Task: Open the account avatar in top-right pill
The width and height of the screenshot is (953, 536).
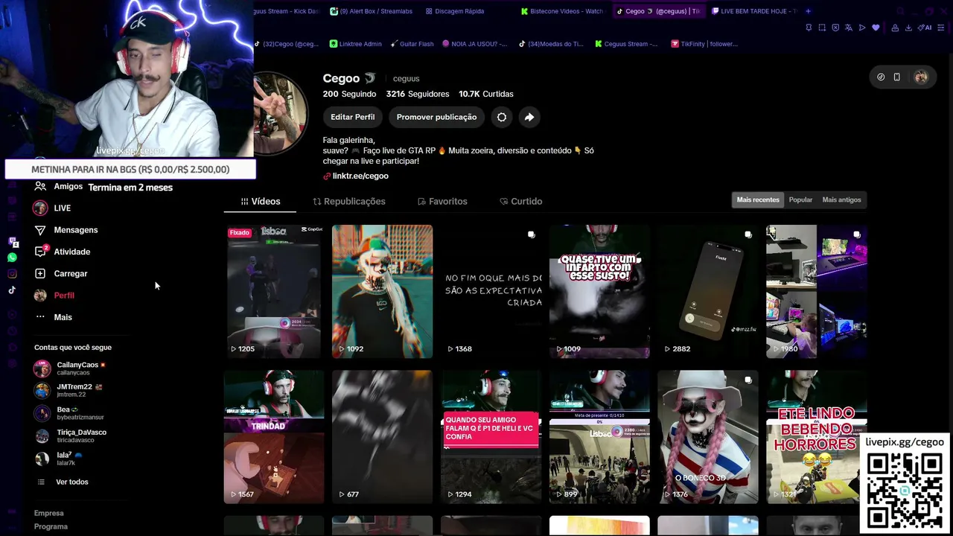Action: click(921, 77)
